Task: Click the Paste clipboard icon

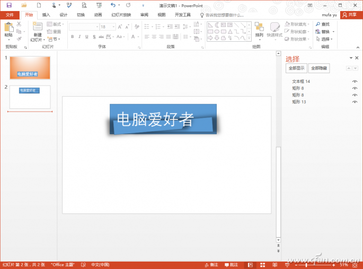Action: [8, 27]
